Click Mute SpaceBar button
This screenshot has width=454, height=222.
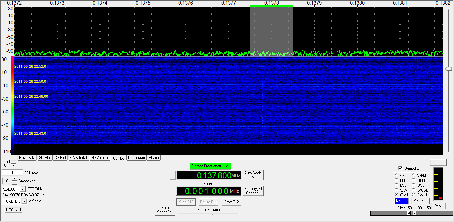[x=165, y=210]
